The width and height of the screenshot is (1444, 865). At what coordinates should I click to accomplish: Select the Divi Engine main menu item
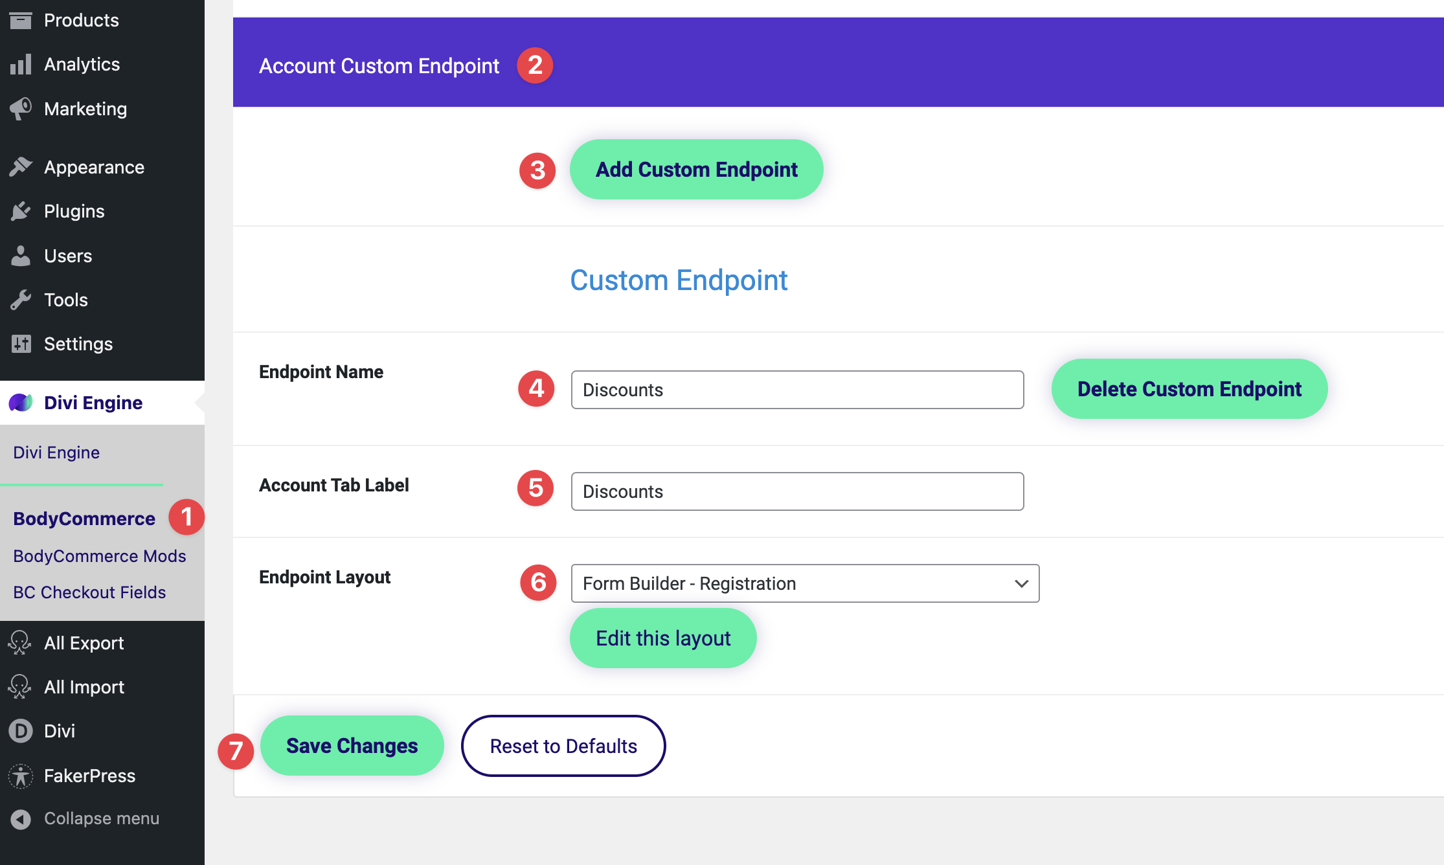[x=93, y=403]
